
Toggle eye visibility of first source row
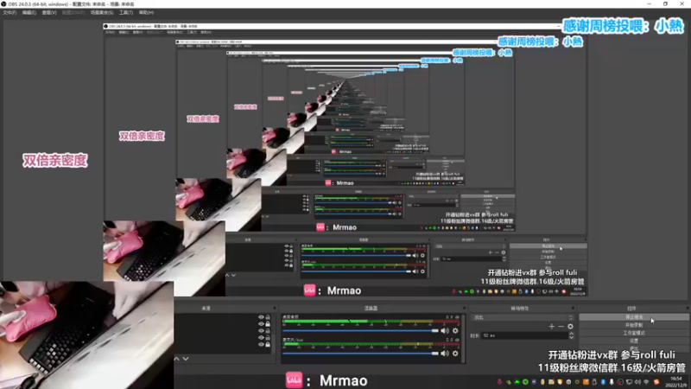pos(261,317)
